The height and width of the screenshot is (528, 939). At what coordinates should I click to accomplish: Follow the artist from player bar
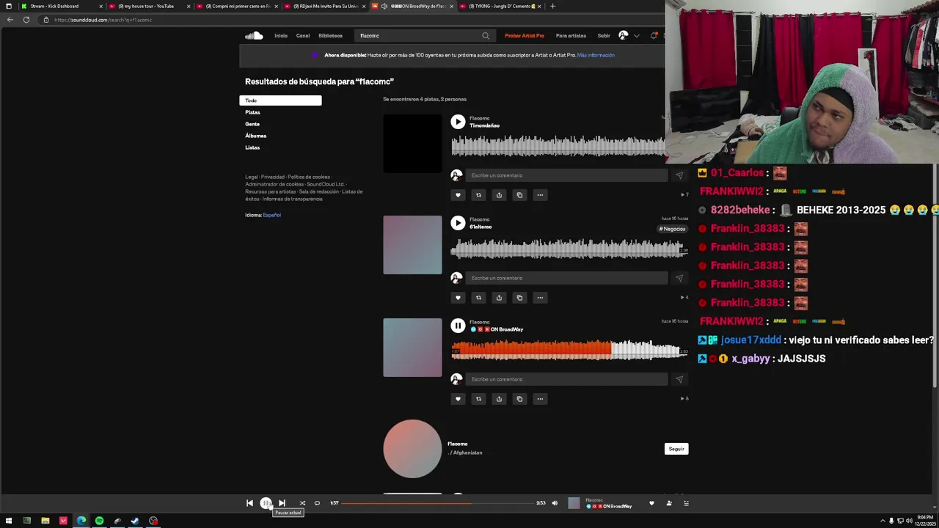(669, 503)
